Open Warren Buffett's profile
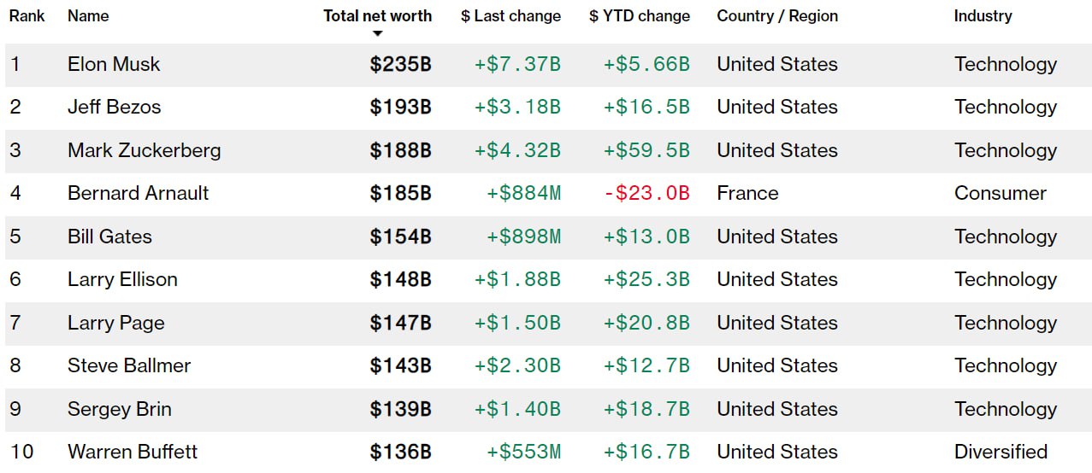This screenshot has height=473, width=1092. (x=133, y=452)
